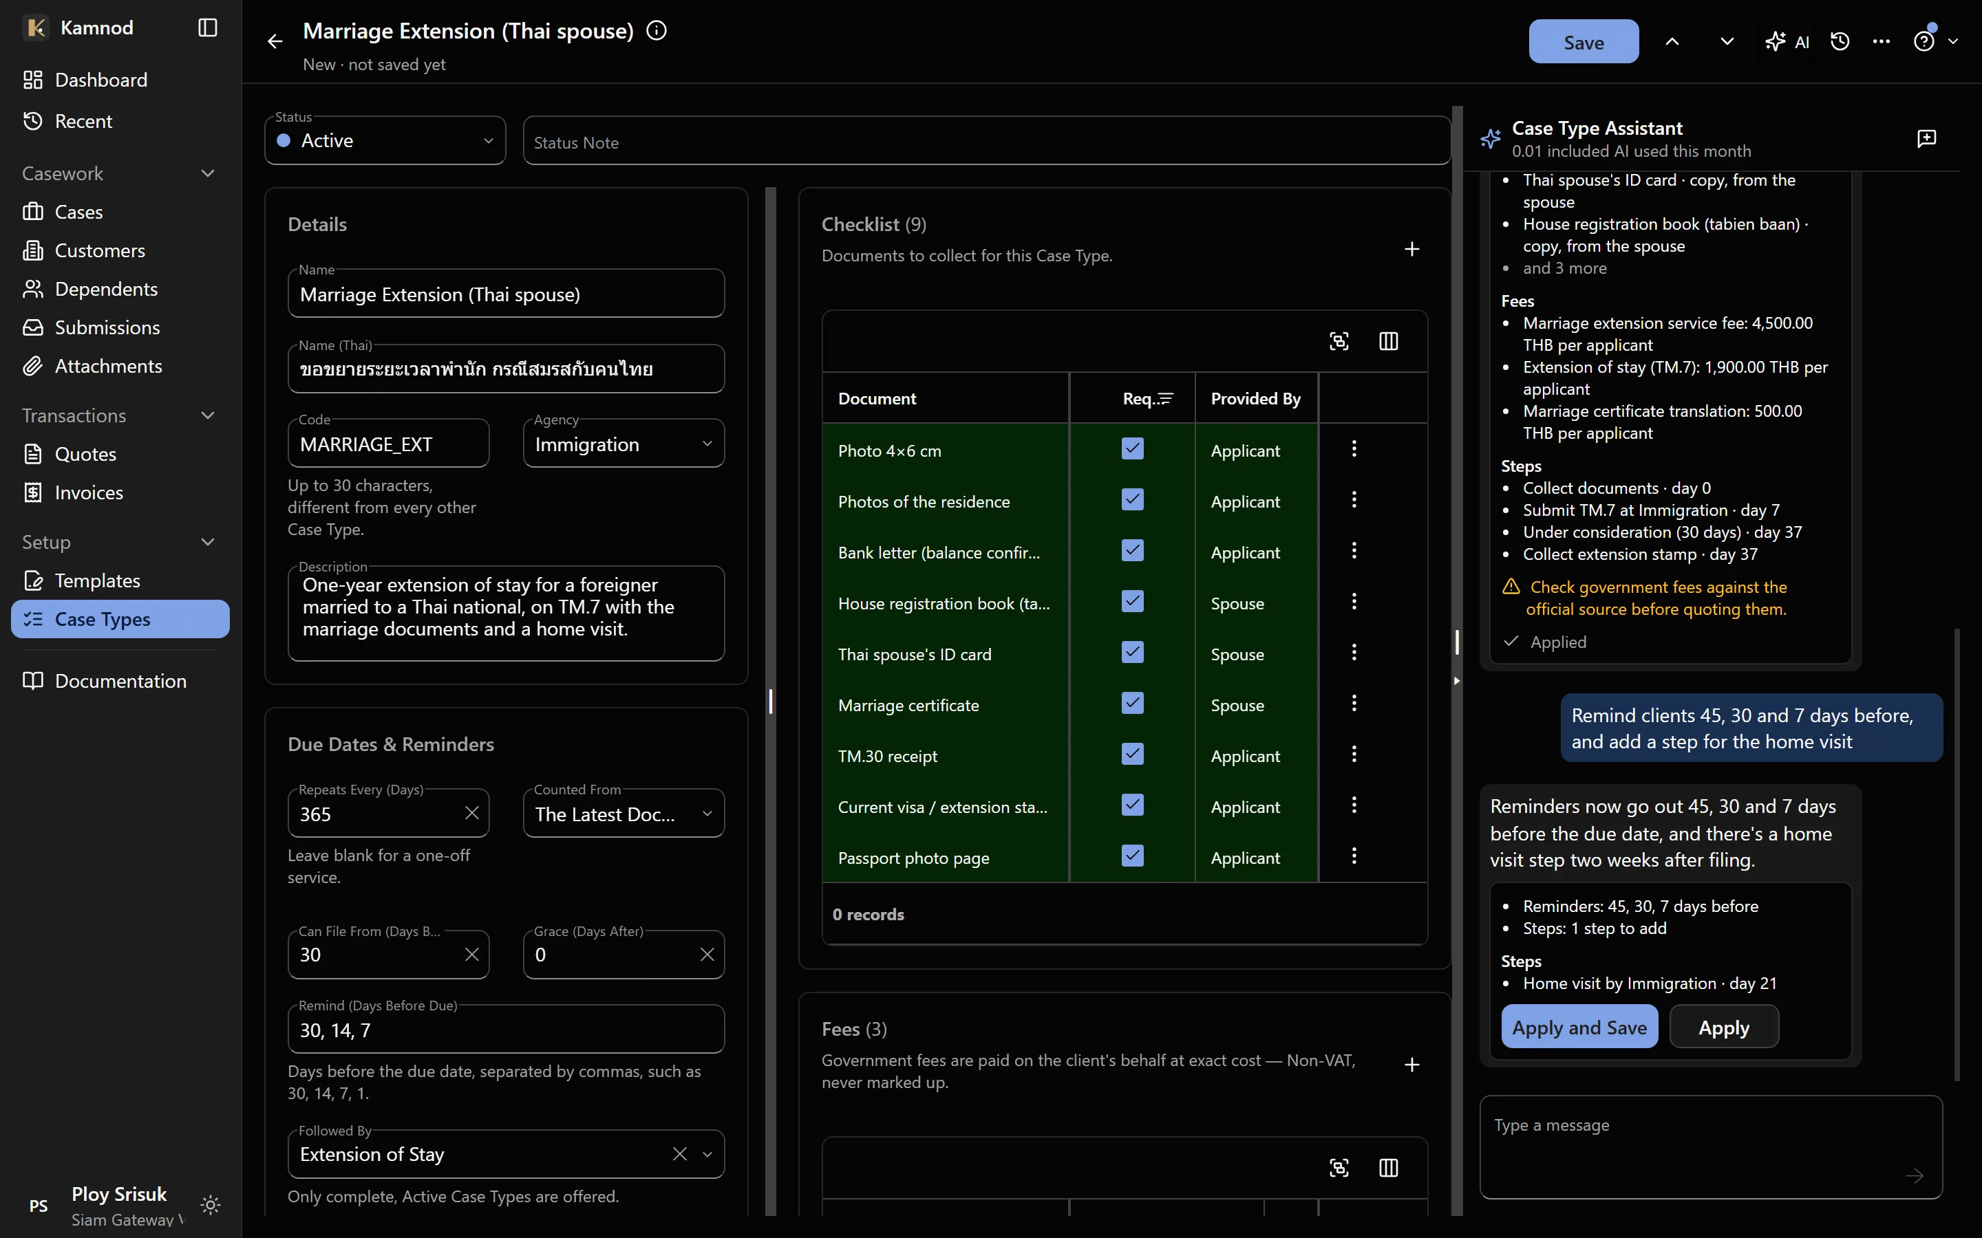
Task: Open row menu for Photo 4×6 cm
Action: 1354,448
